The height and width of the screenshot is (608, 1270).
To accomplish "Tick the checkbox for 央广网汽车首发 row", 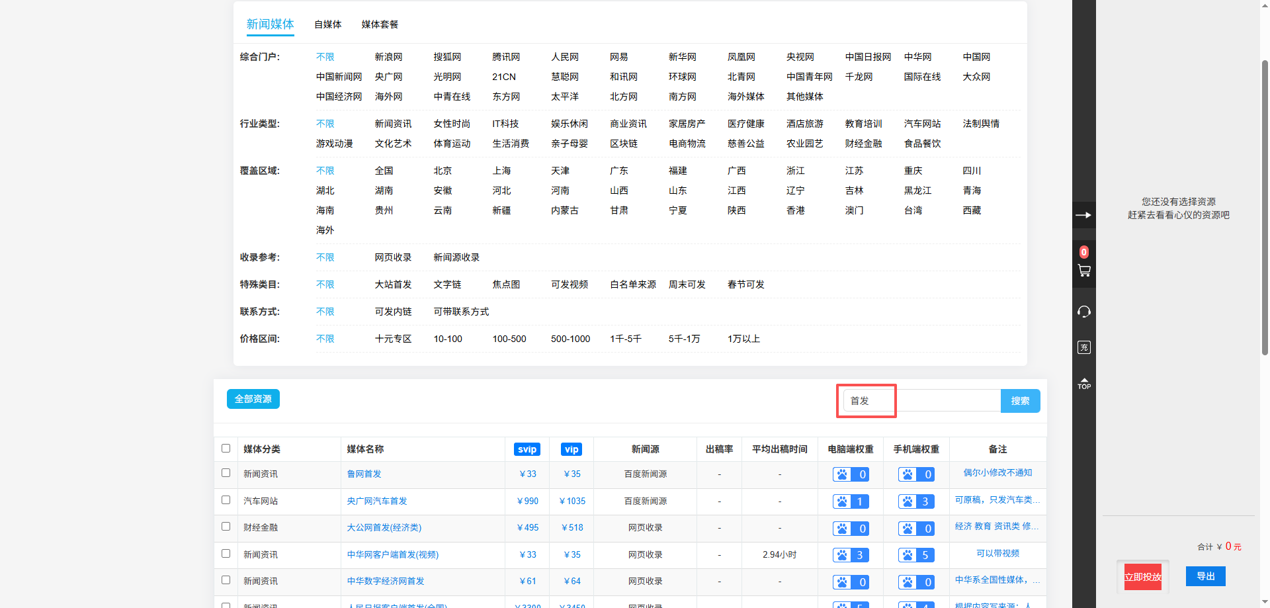I will [x=226, y=500].
